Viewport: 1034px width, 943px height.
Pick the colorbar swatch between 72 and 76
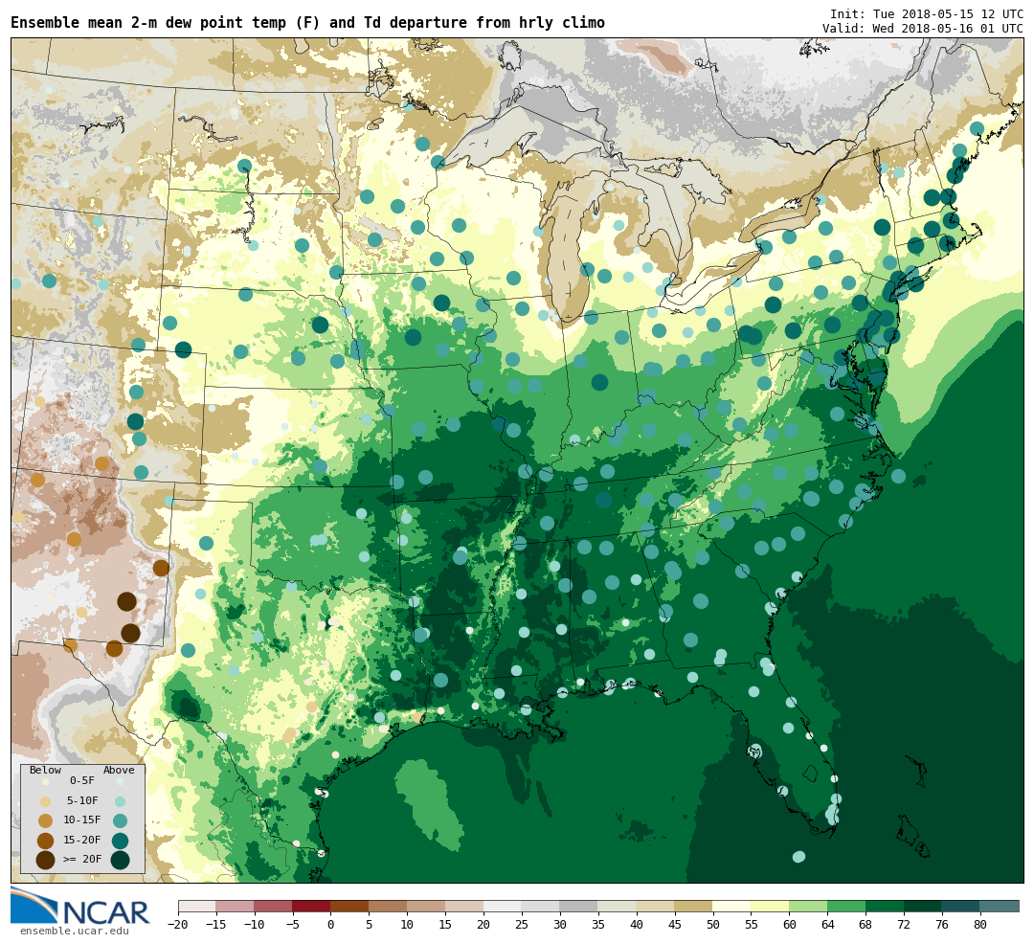pos(923,906)
